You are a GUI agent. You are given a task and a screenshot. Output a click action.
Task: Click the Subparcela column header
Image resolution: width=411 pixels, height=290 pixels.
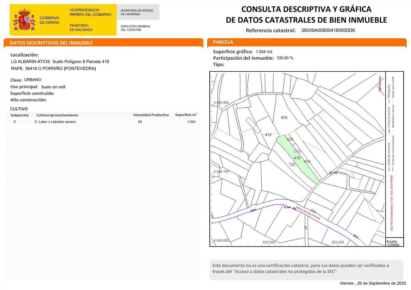[20, 115]
